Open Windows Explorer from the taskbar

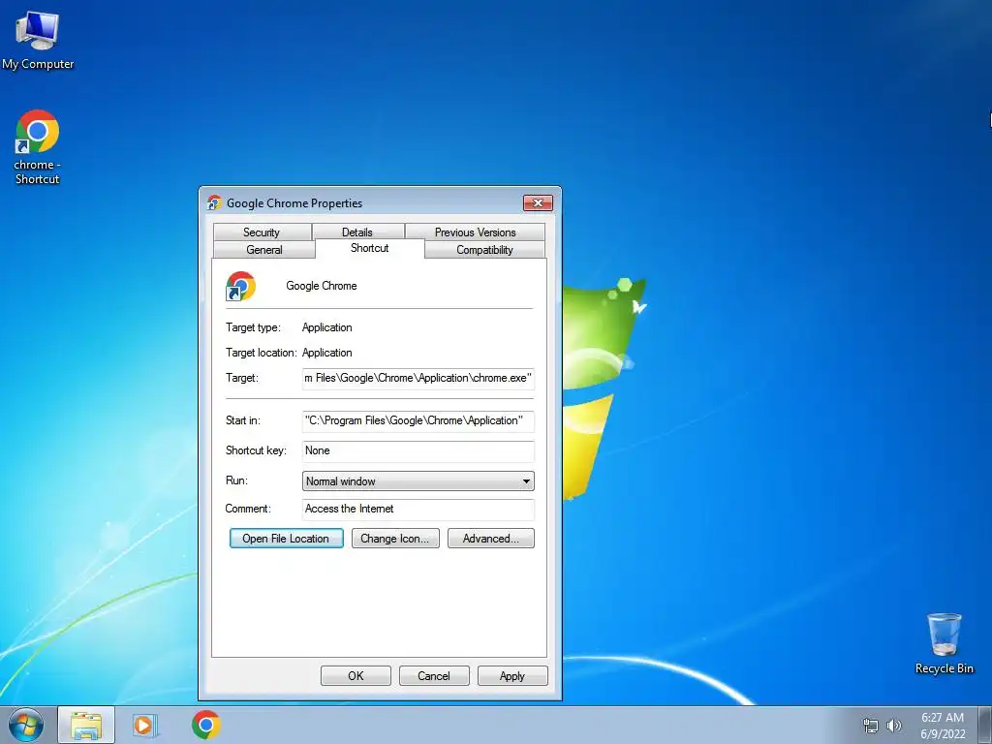pos(86,725)
